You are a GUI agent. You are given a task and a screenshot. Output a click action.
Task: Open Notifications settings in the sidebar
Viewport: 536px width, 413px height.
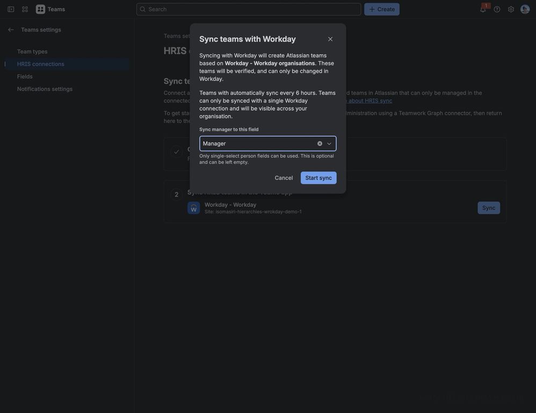click(45, 89)
